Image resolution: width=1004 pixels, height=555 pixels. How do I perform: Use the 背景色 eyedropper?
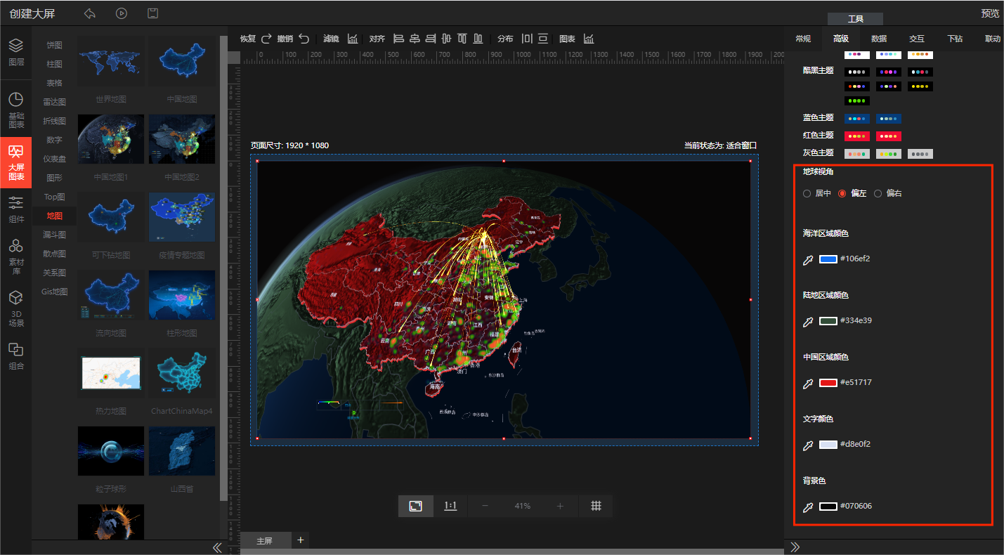pos(808,507)
